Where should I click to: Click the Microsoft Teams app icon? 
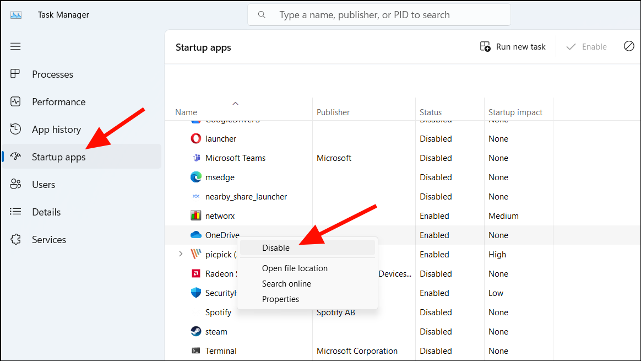[196, 158]
